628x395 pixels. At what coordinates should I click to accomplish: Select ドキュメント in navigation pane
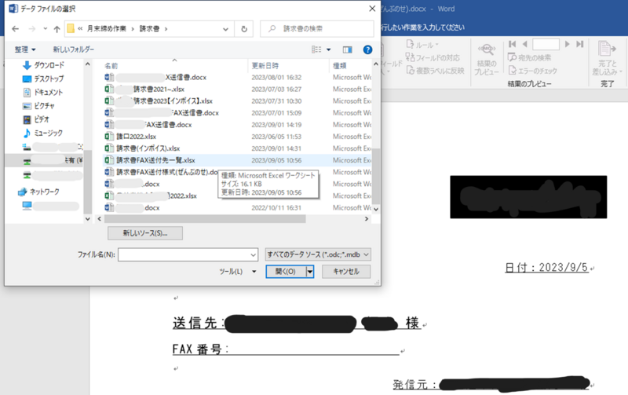pos(43,92)
